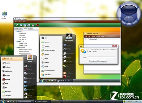Select Mac OS X skin

(x=24, y=46)
